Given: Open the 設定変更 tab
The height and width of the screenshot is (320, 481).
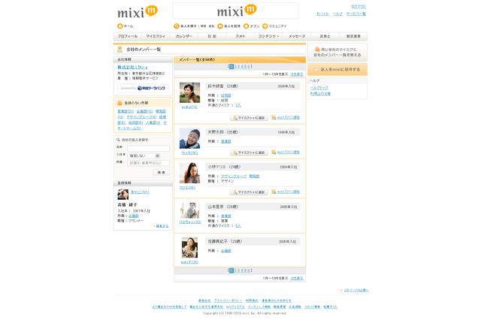Looking at the screenshot, I should coord(353,36).
